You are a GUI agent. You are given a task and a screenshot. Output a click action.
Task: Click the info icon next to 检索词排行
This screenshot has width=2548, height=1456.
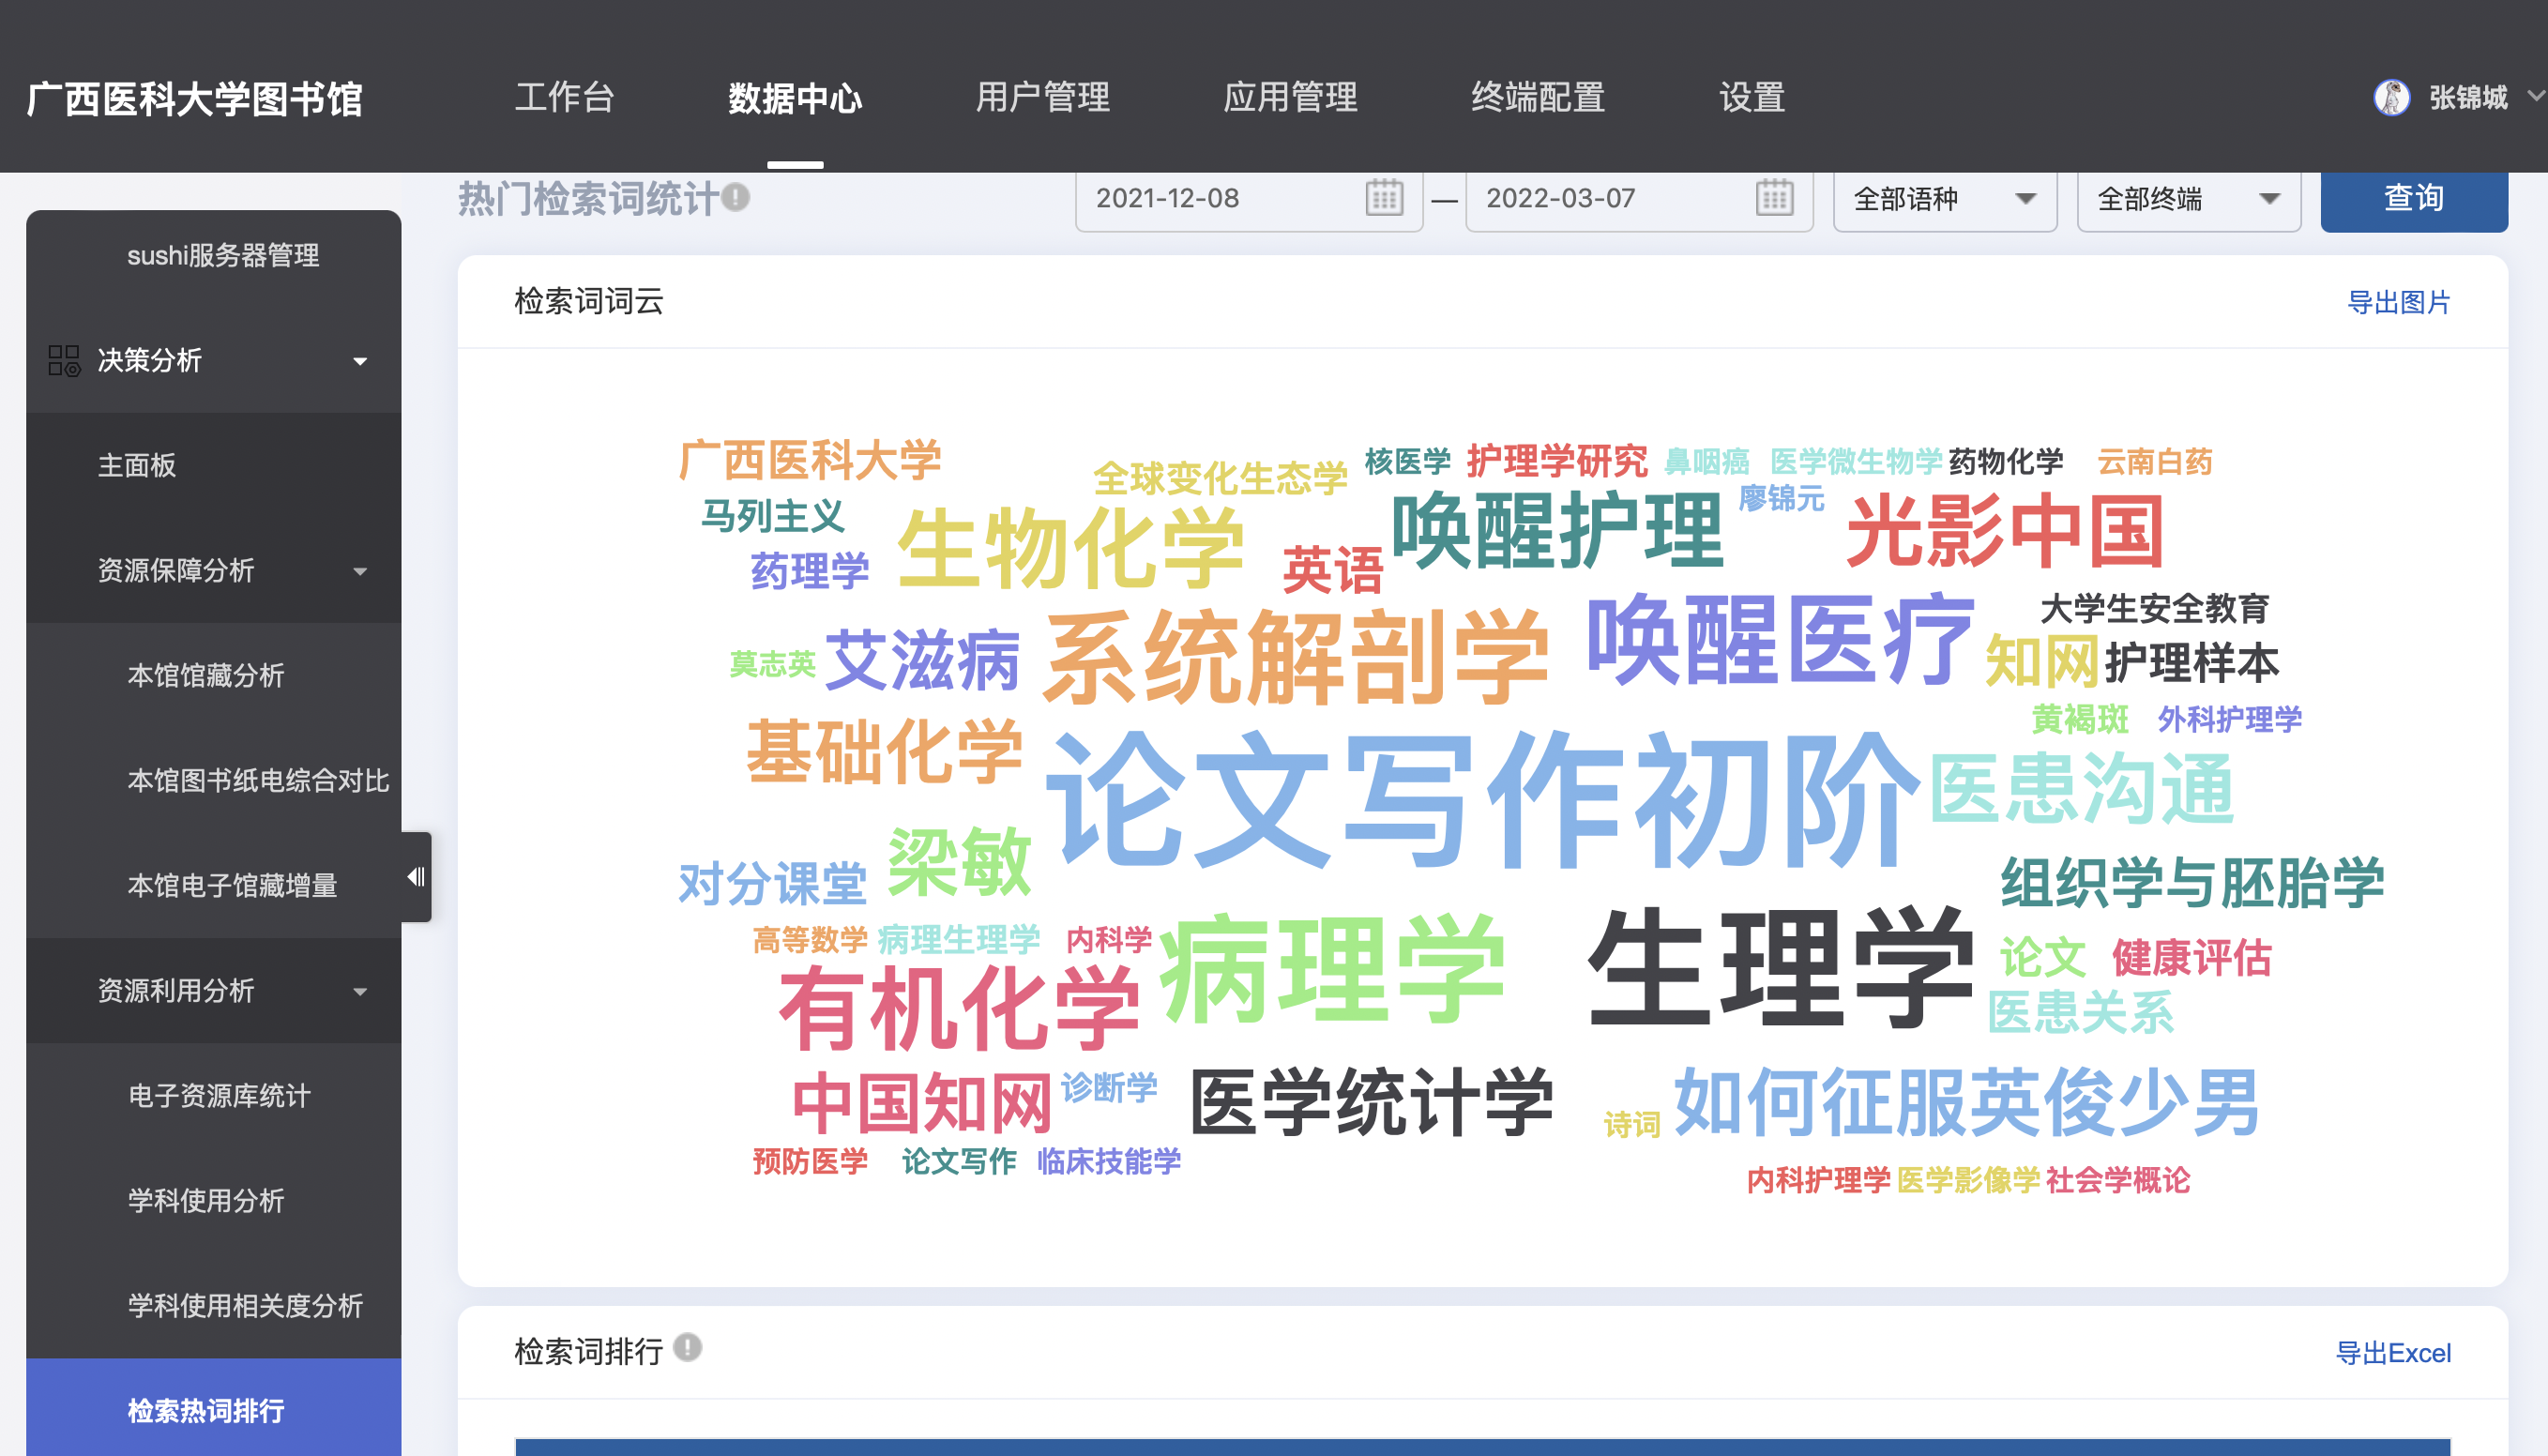pyautogui.click(x=687, y=1348)
